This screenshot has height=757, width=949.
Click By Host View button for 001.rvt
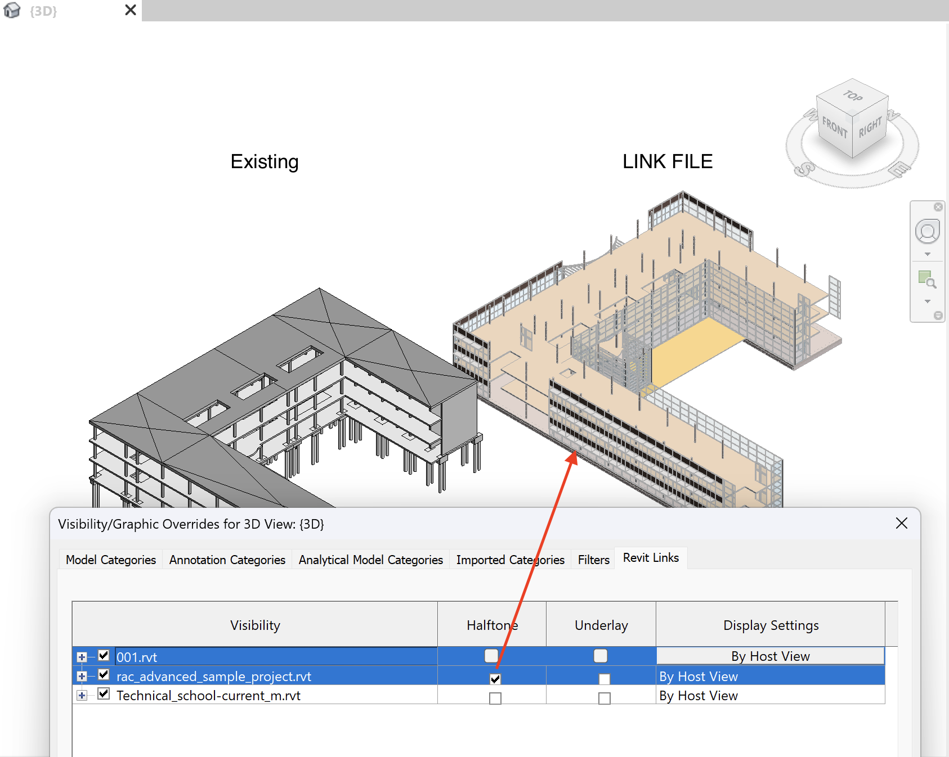pos(771,656)
